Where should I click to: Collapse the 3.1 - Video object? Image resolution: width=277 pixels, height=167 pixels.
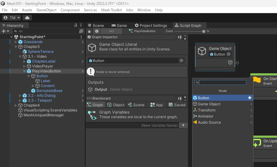(20, 57)
